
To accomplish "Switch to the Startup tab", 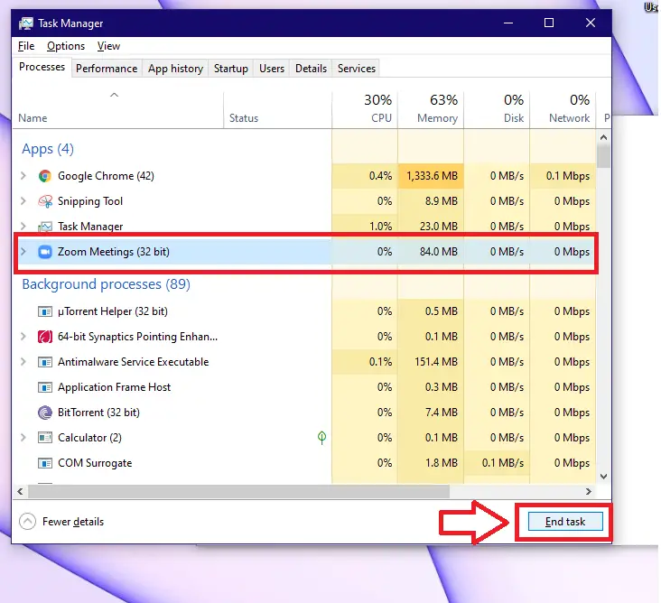I will [x=230, y=69].
